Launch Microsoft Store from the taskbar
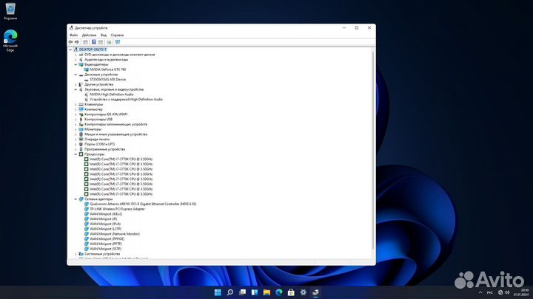This screenshot has width=533, height=299. point(291,292)
